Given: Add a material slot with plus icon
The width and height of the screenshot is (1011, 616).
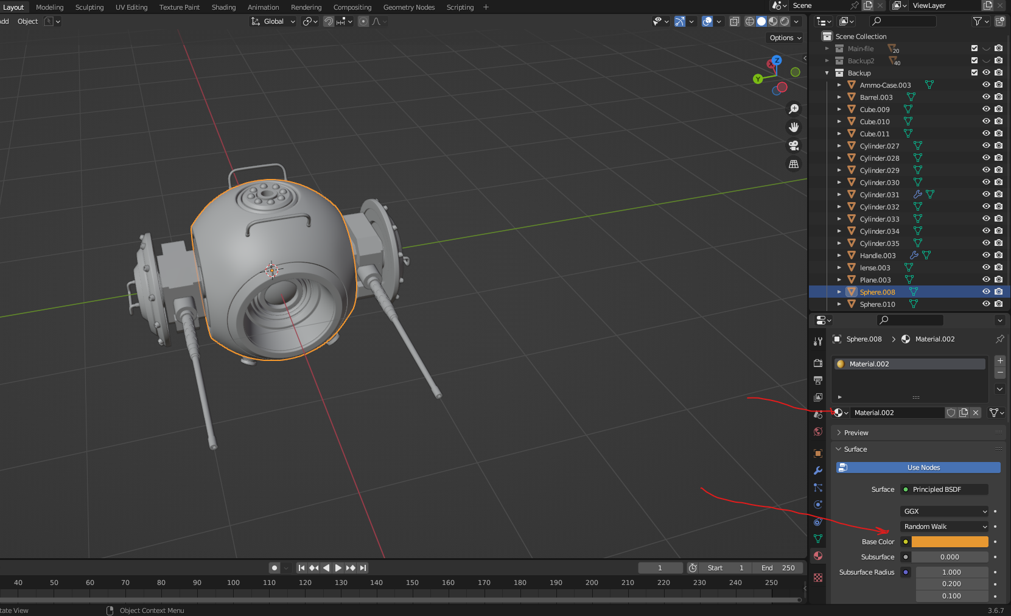Looking at the screenshot, I should click(1000, 360).
